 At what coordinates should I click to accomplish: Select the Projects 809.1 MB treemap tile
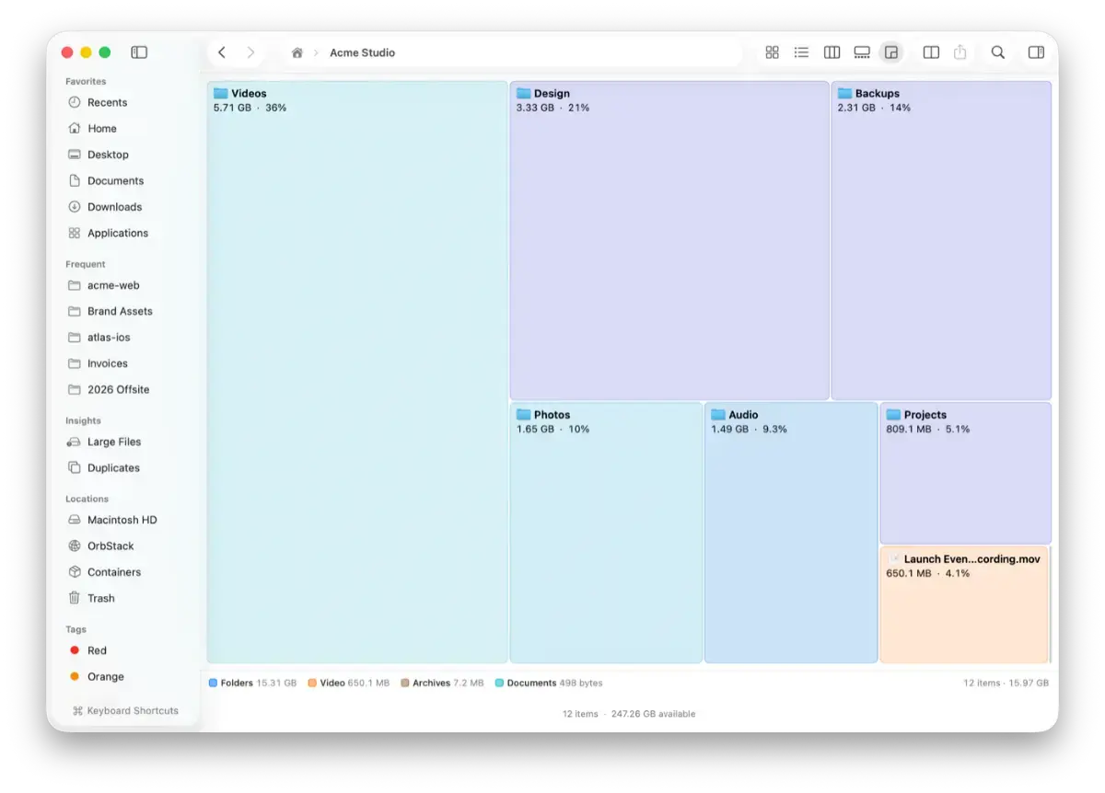pos(965,473)
